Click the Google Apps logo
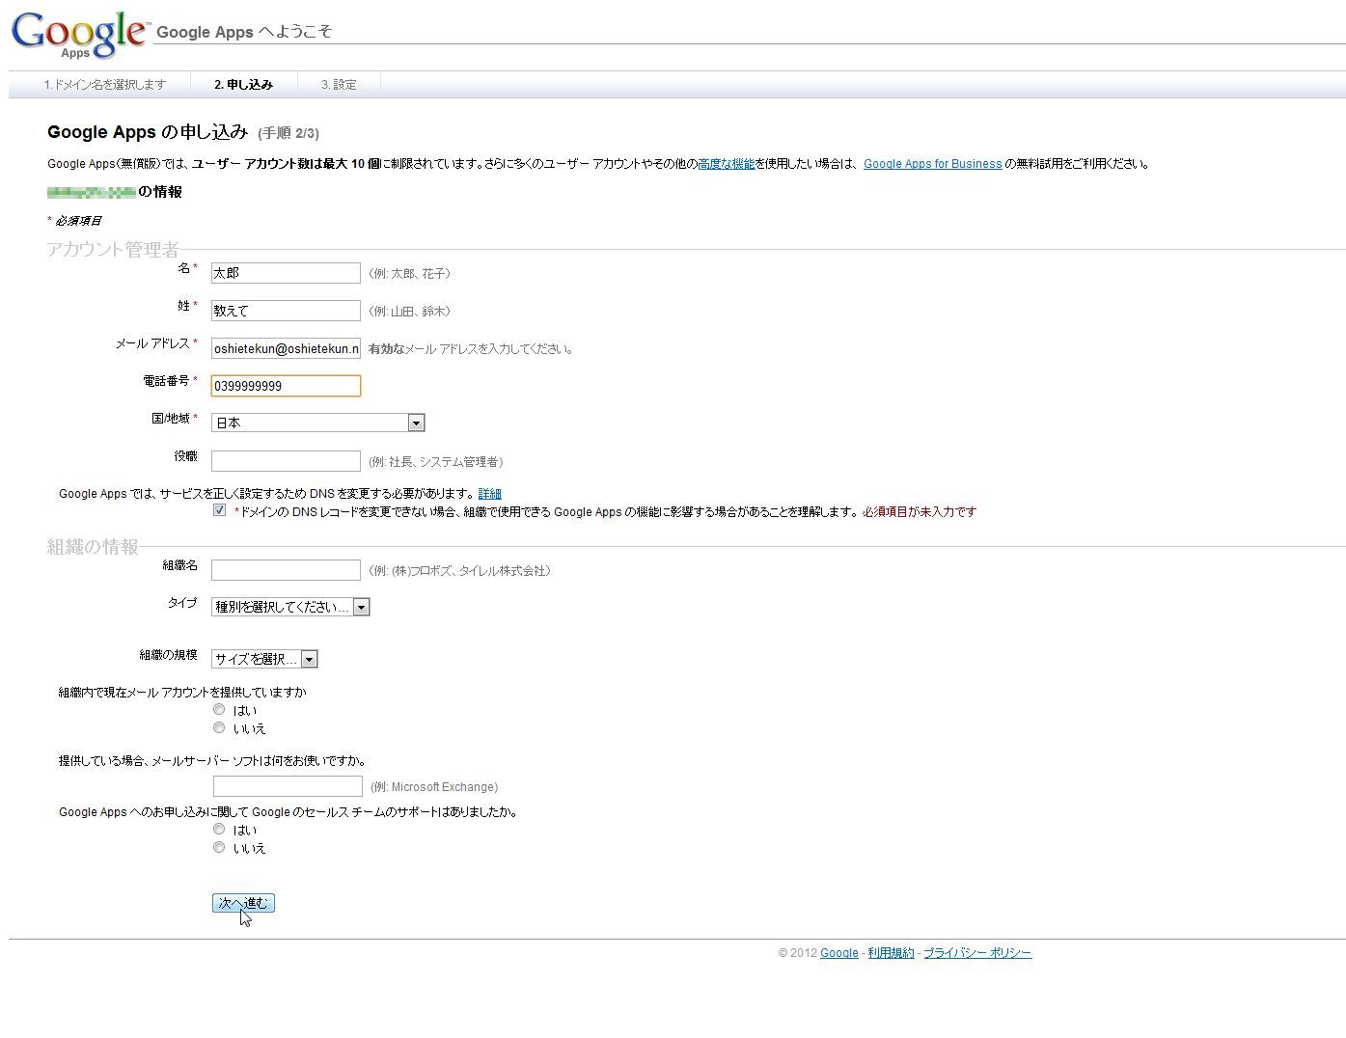1346x1038 pixels. (x=80, y=35)
